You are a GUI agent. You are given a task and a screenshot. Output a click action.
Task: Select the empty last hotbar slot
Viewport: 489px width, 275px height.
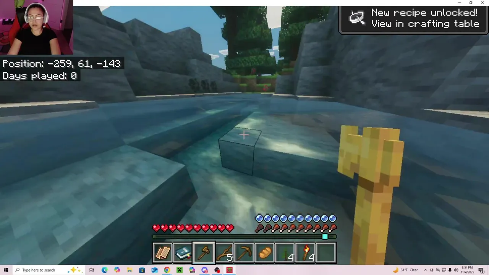point(327,252)
